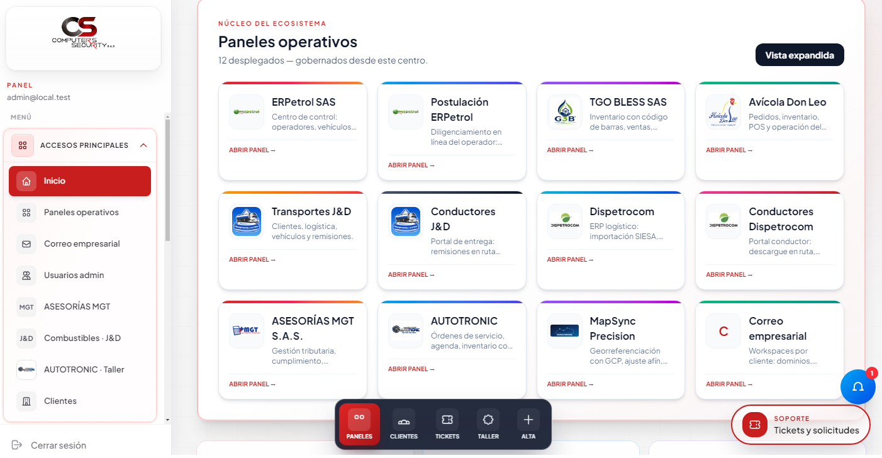The width and height of the screenshot is (882, 458).
Task: Open Clientes in the sidebar menu
Action: click(x=80, y=401)
